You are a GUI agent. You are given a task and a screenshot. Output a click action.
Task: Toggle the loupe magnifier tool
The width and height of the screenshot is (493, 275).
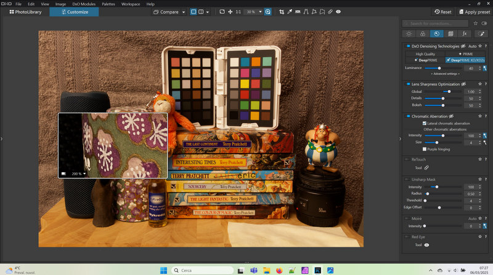pos(267,12)
